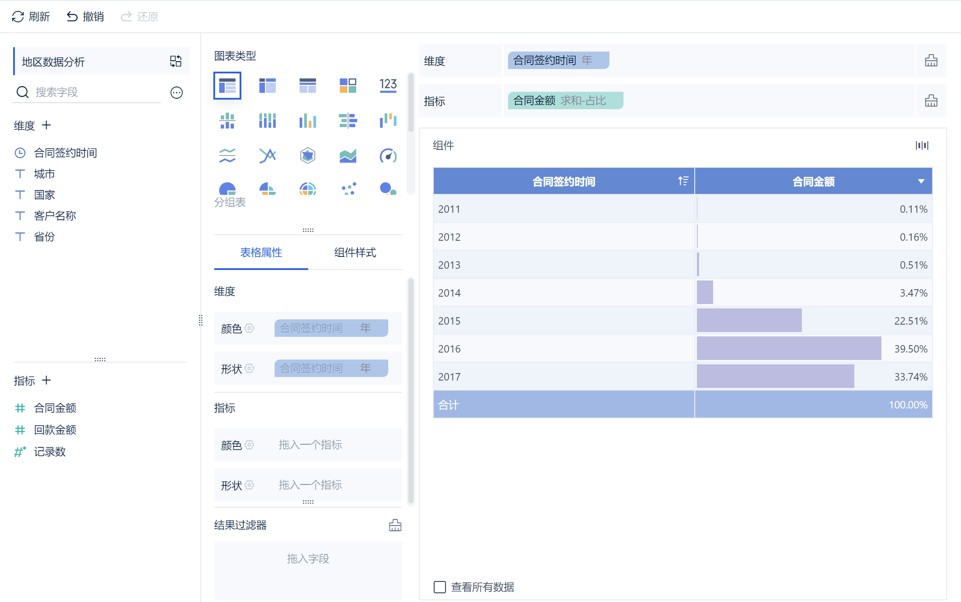The image size is (961, 602).
Task: Select the 客户名称 dimension field
Action: 55,216
